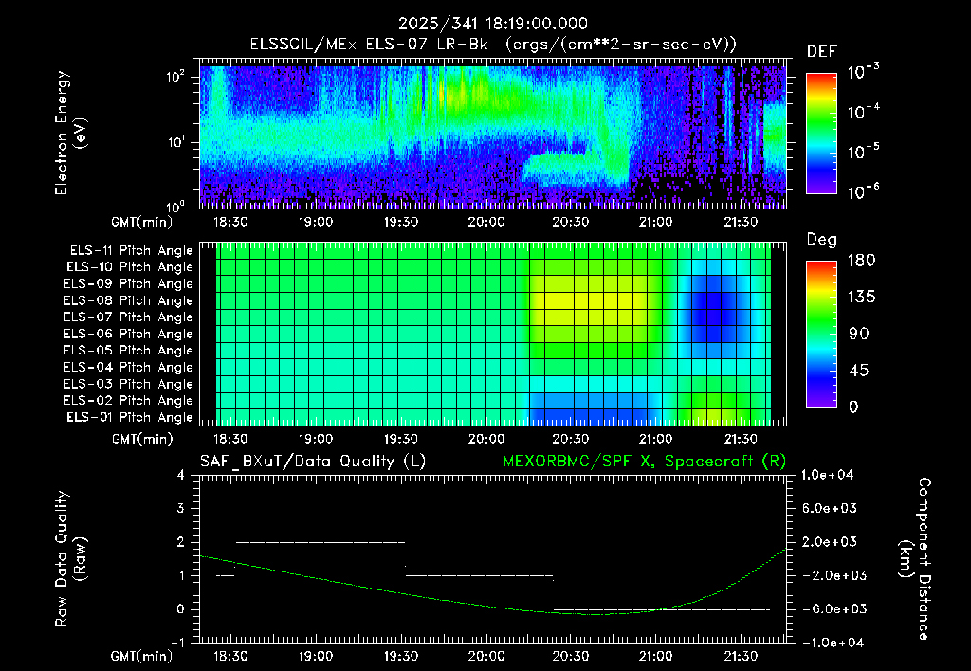This screenshot has height=671, width=971.
Task: Select the ELS-04 Pitch Angle row label
Action: (x=128, y=367)
